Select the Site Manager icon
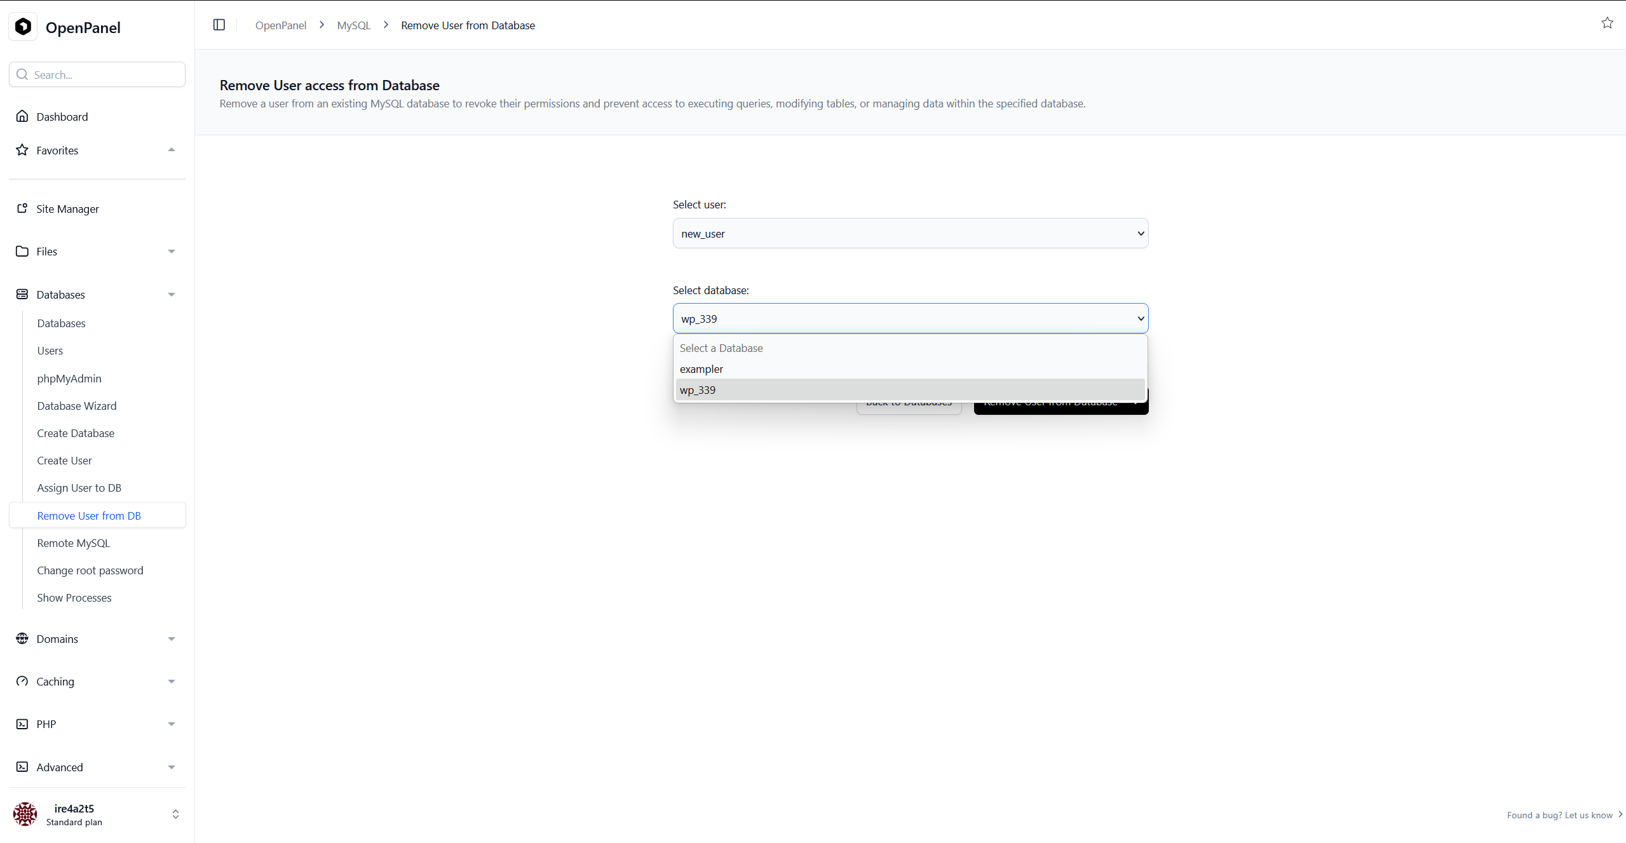Viewport: 1626px width, 843px height. pos(22,208)
